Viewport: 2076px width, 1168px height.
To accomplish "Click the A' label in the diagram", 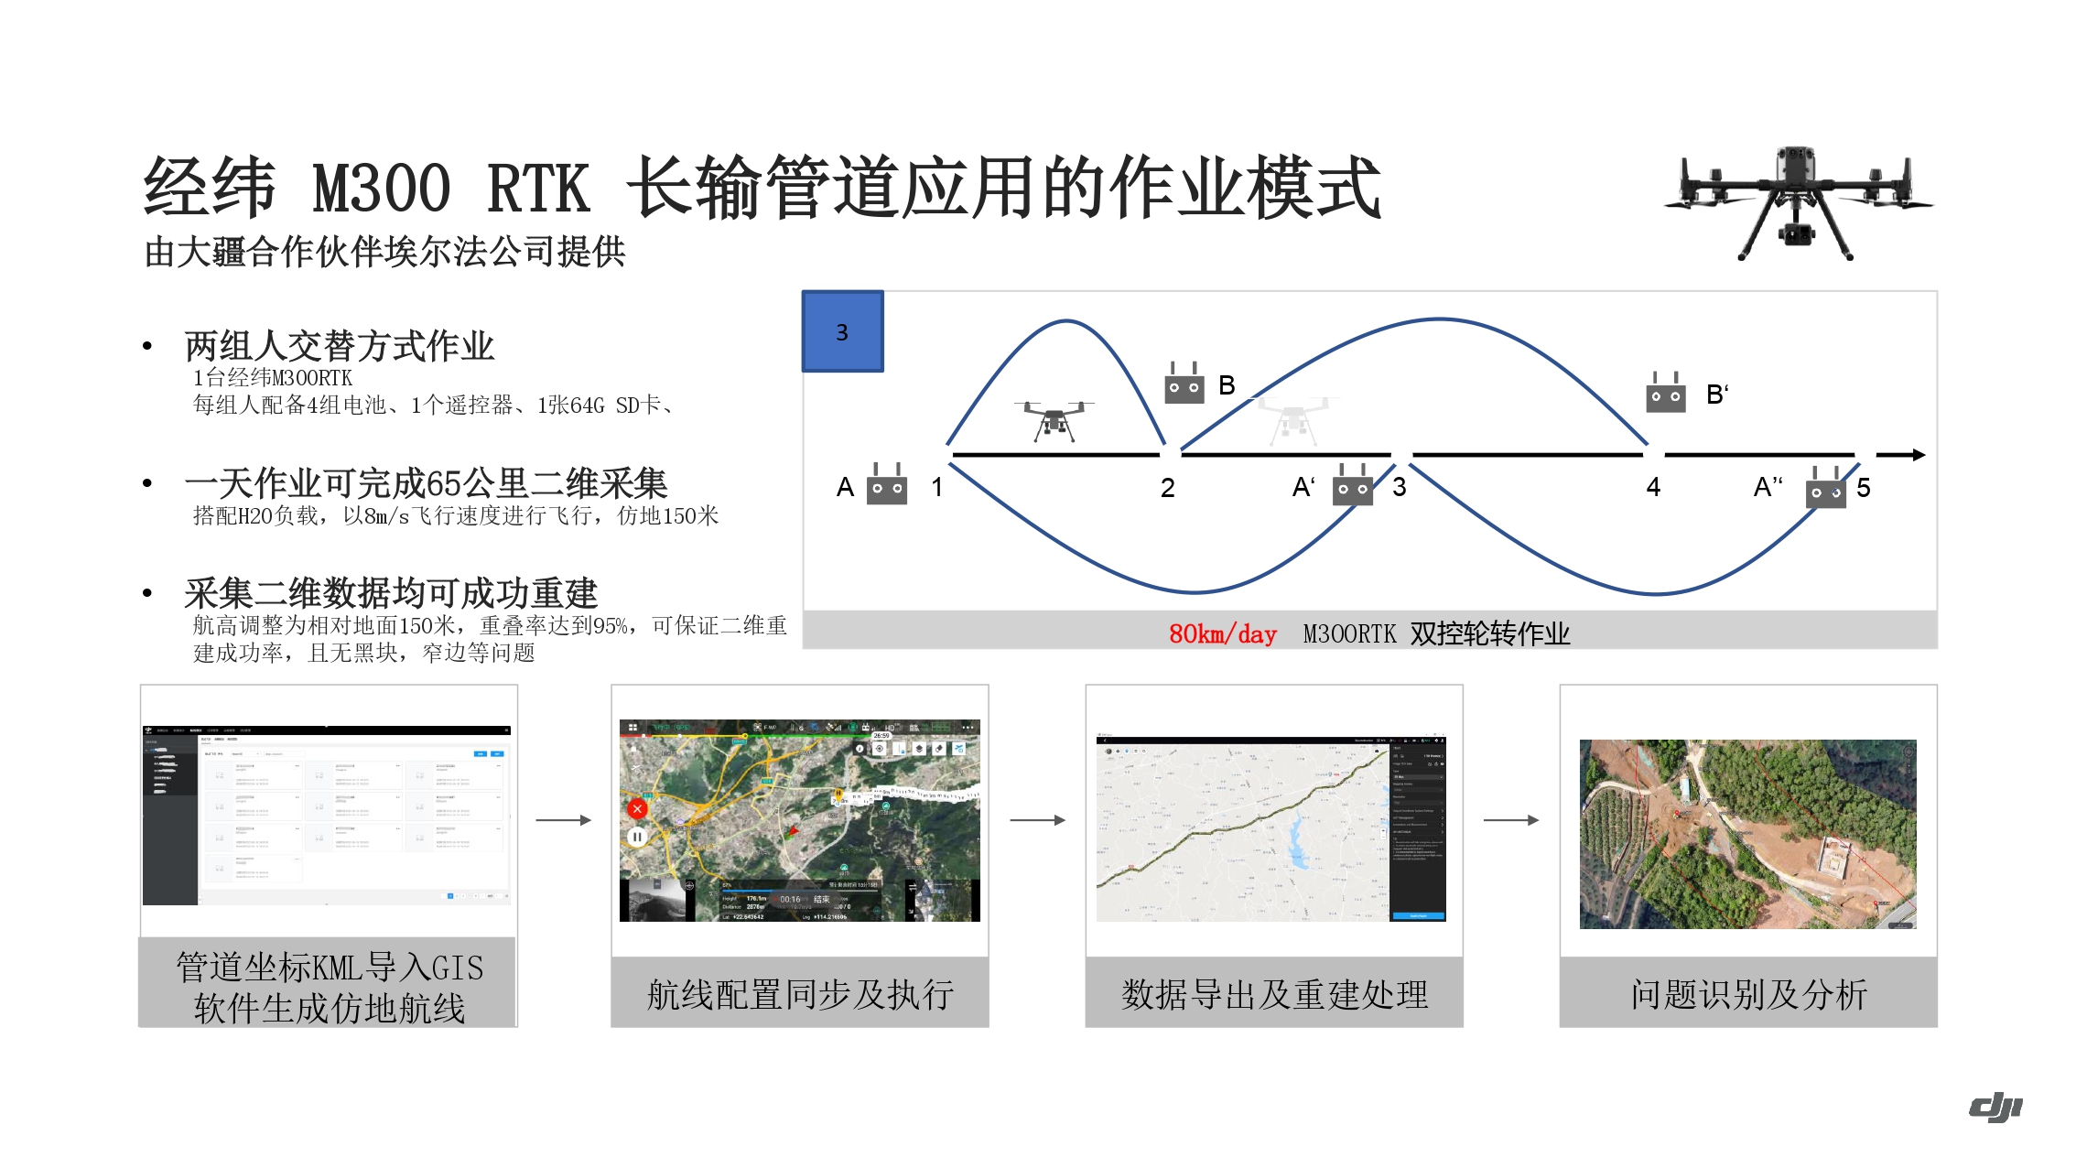I will (x=1303, y=487).
